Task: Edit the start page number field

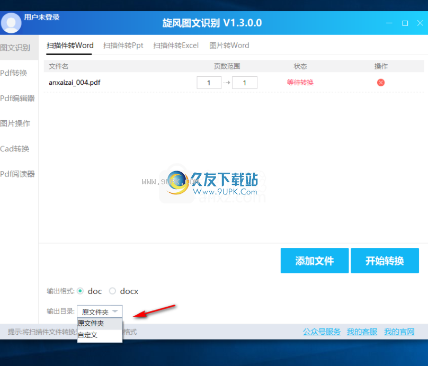Action: (x=209, y=83)
